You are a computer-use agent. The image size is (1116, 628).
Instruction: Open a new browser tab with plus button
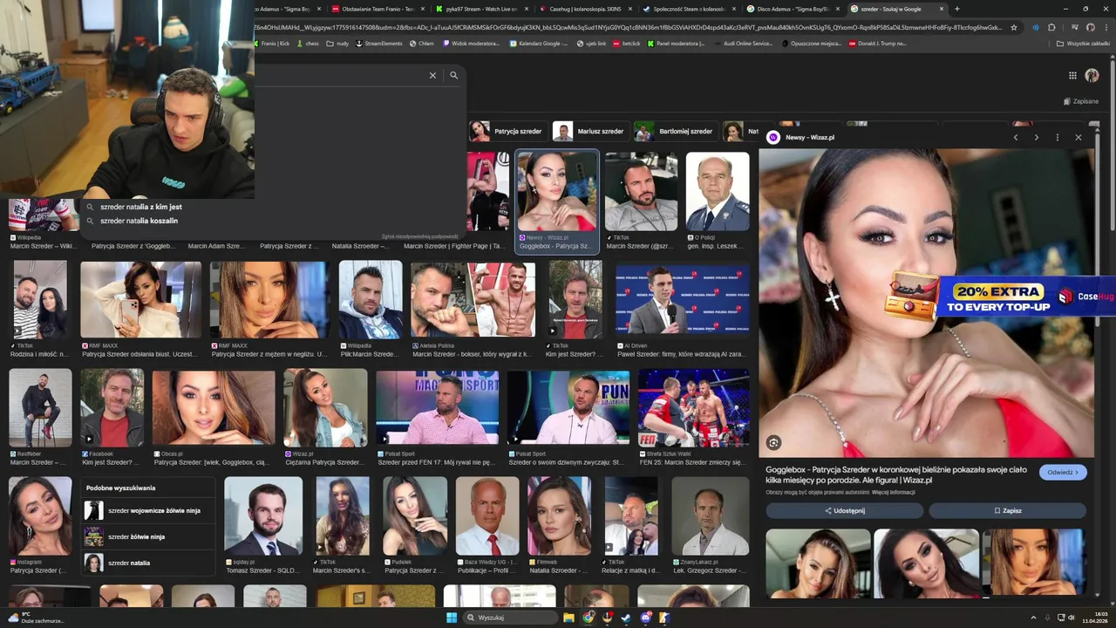point(957,9)
